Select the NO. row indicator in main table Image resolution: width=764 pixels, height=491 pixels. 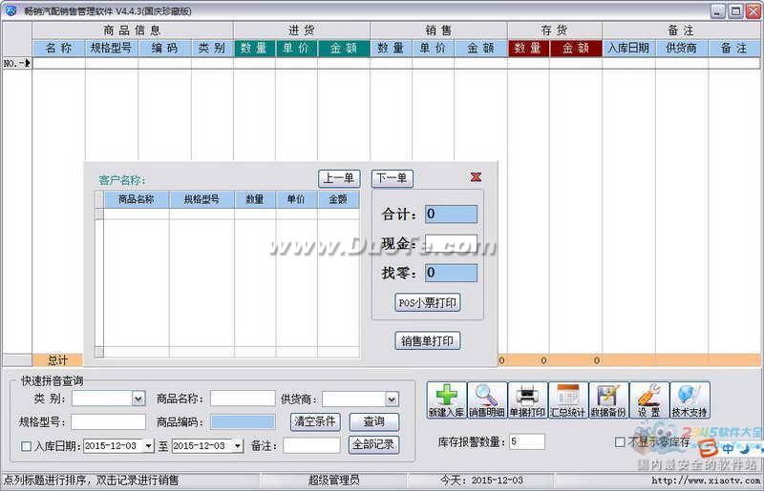(17, 63)
